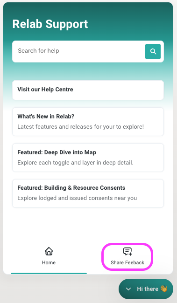Click the Hi there launcher text
Viewport: 177px width, 303px height.
(148, 289)
